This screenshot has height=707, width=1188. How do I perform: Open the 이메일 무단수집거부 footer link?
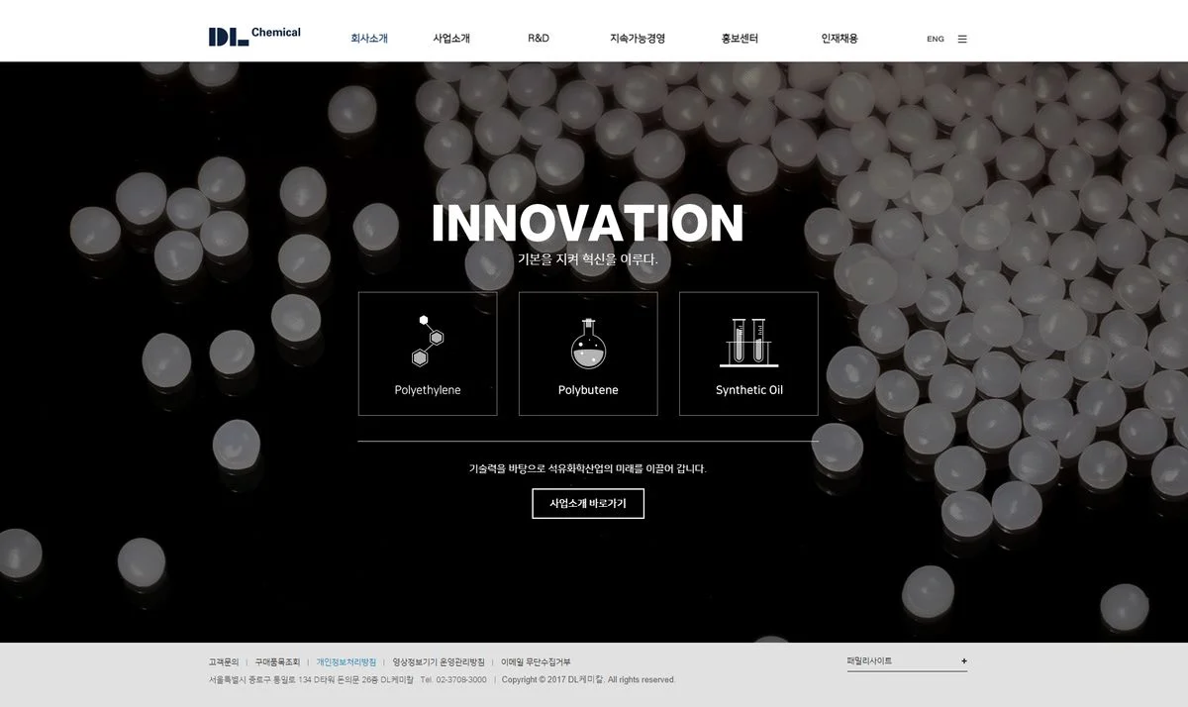tap(536, 661)
